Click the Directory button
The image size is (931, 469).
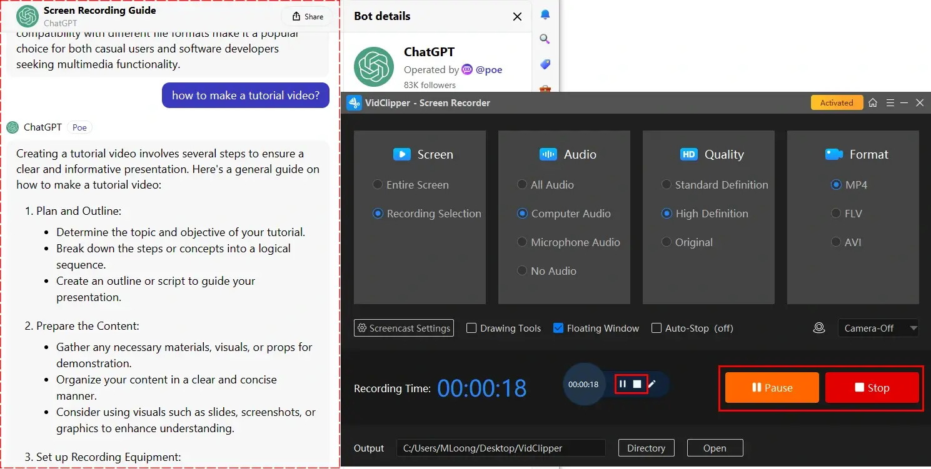click(x=647, y=448)
